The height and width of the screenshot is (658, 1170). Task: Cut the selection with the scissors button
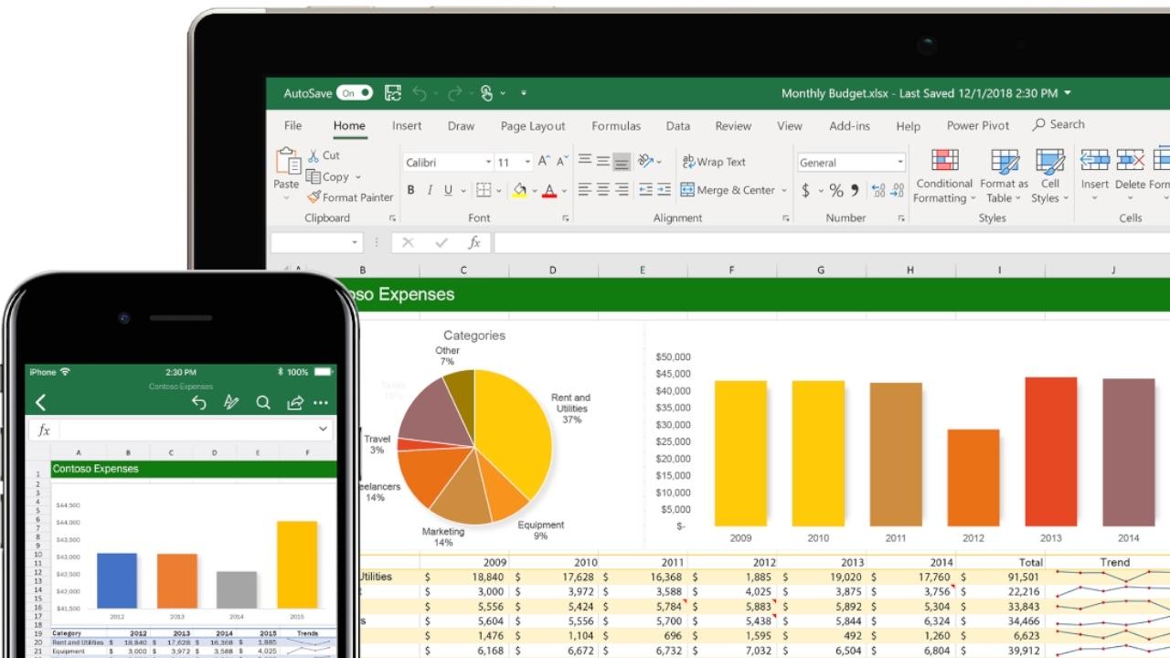click(324, 155)
